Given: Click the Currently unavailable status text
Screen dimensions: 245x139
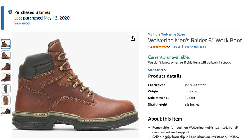Looking at the screenshot, I should click(x=169, y=57).
